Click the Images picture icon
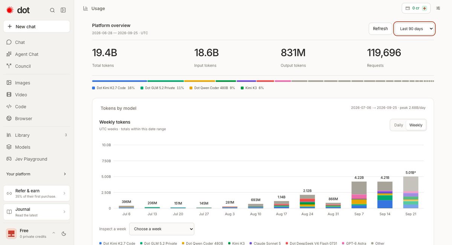 pyautogui.click(x=9, y=83)
